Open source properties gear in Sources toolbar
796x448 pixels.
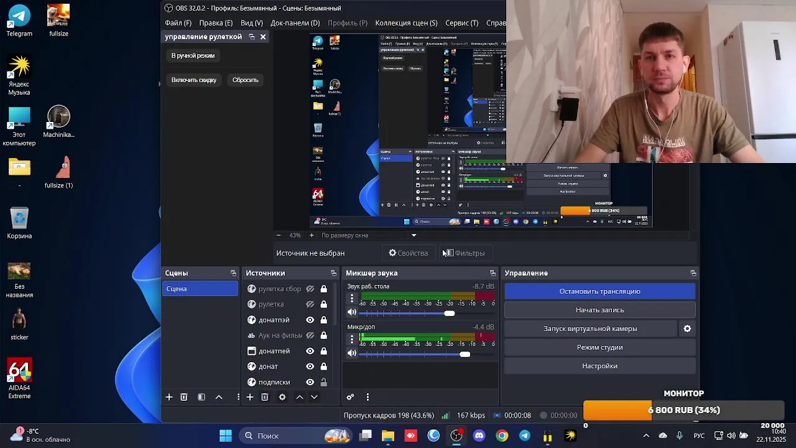pos(282,397)
